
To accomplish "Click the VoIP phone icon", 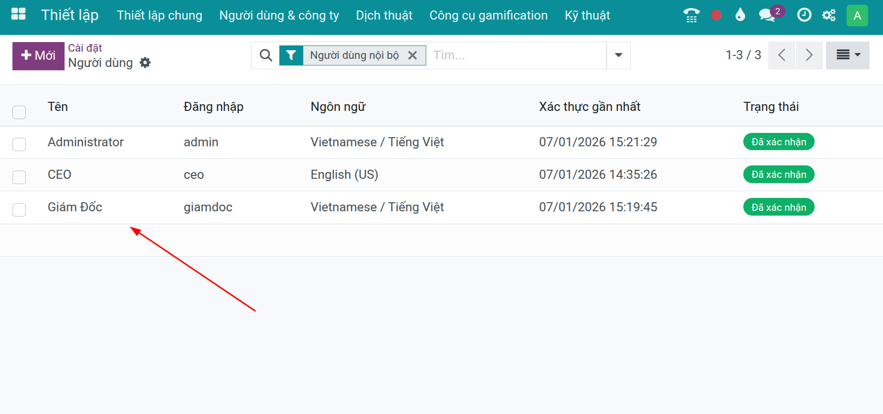I will tap(691, 15).
